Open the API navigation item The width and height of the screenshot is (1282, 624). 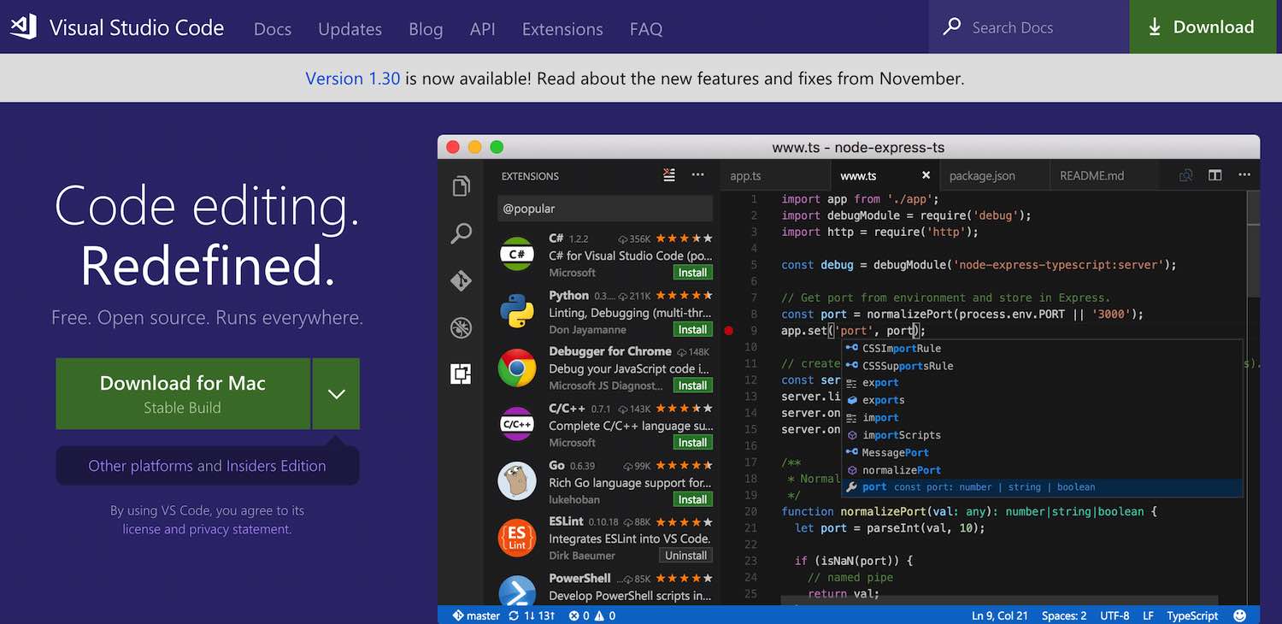point(483,29)
